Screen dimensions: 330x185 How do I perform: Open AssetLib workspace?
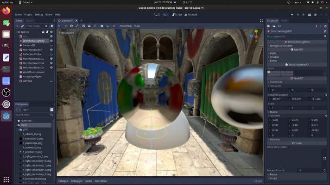pos(191,15)
